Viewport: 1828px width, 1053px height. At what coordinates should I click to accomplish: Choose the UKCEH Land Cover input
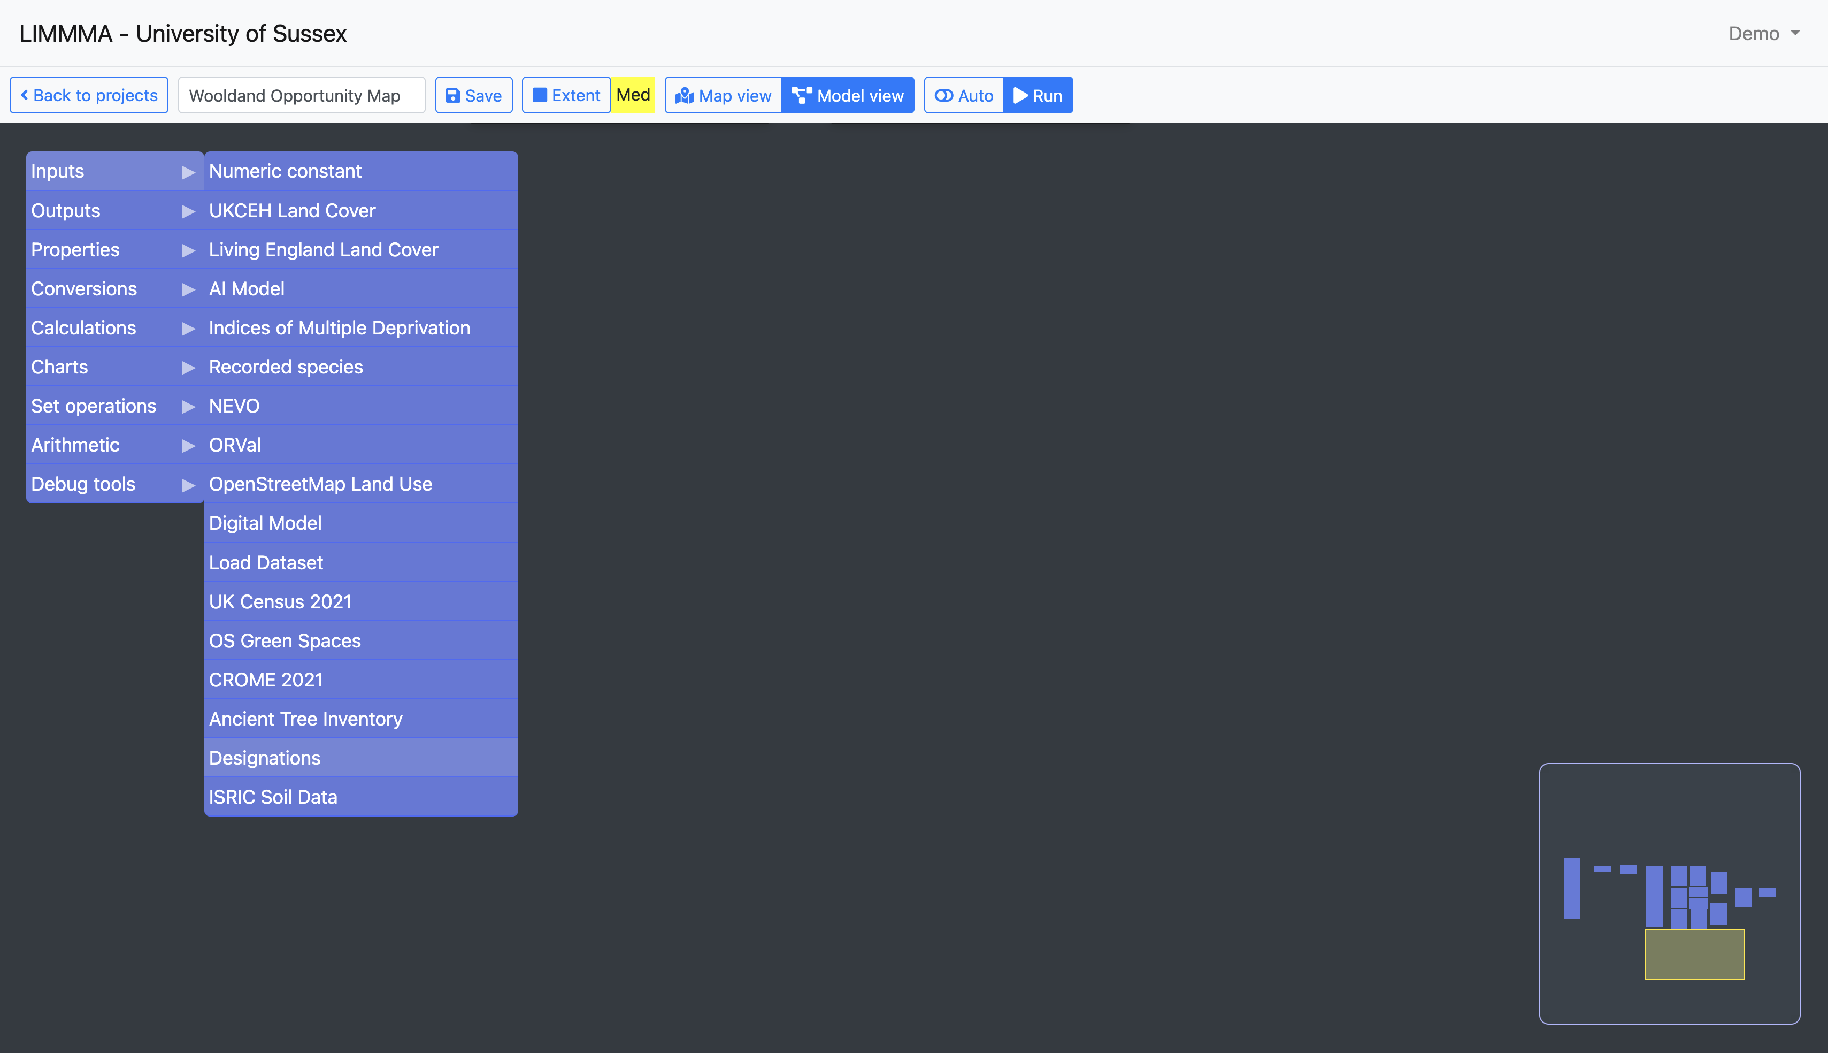[x=292, y=210]
